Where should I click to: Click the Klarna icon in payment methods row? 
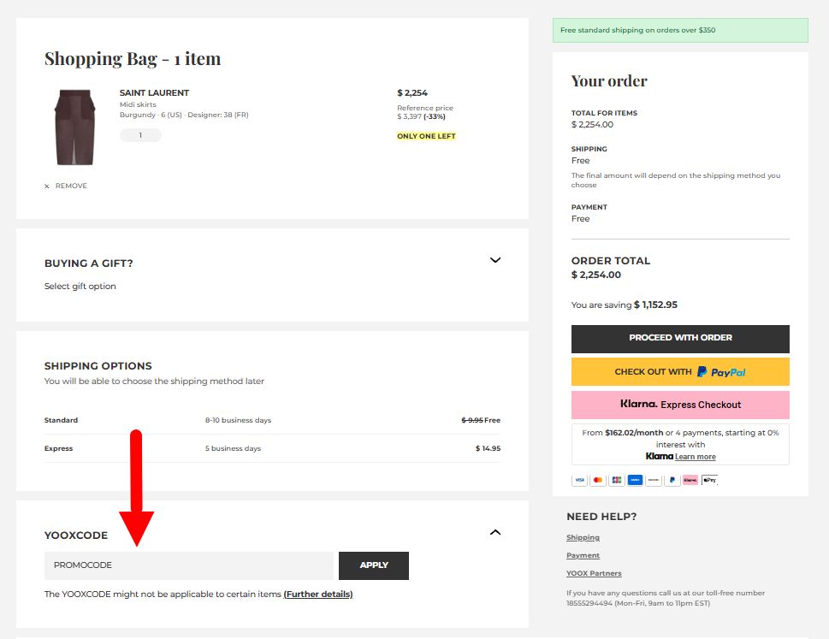coord(690,480)
